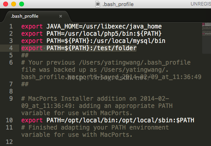The image size is (211, 146).
Task: Click line number 11 in gutter
Action: (x=9, y=128)
